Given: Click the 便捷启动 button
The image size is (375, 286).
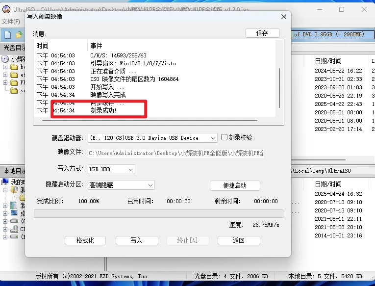Looking at the screenshot, I should (x=235, y=186).
